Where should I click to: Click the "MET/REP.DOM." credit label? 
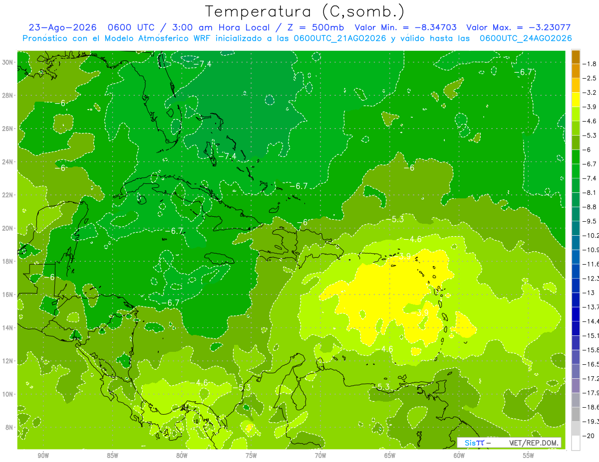(534, 443)
